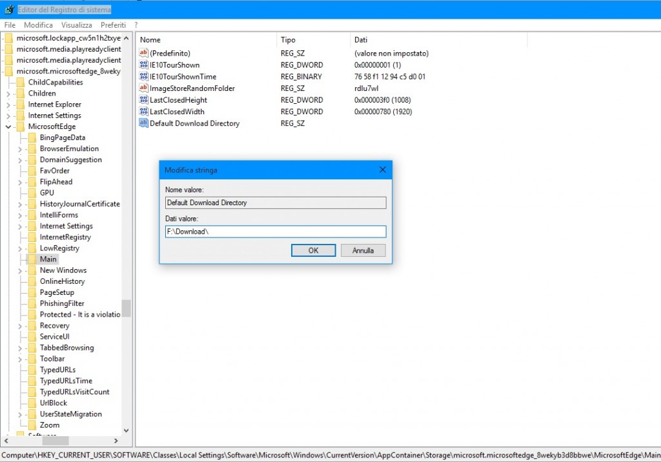Open the Modifica menu

click(x=38, y=25)
